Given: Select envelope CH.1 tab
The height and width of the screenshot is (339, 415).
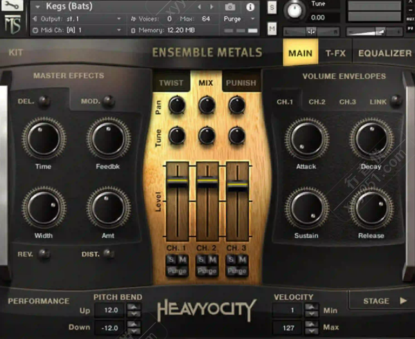Looking at the screenshot, I should (285, 102).
